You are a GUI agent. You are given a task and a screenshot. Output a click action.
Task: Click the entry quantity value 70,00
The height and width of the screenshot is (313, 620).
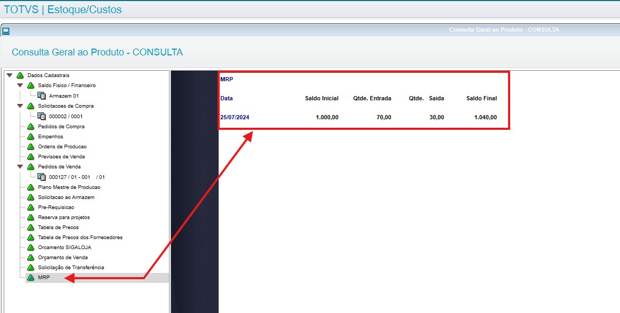coord(384,117)
